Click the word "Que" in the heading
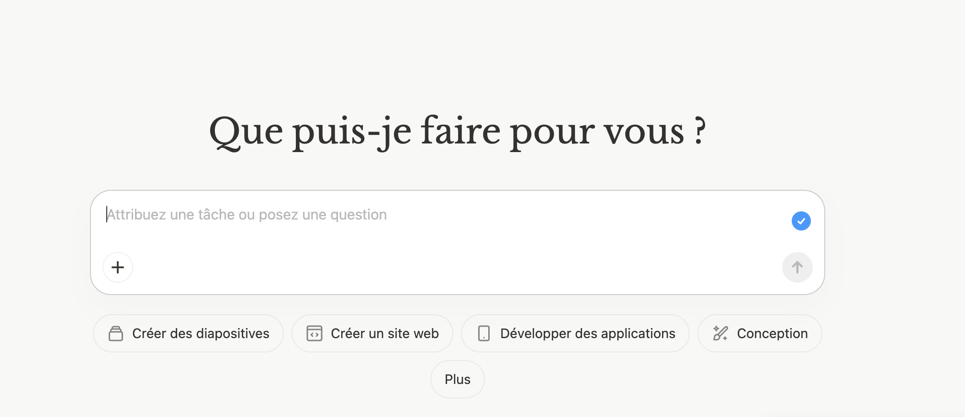This screenshot has height=417, width=965. 246,132
